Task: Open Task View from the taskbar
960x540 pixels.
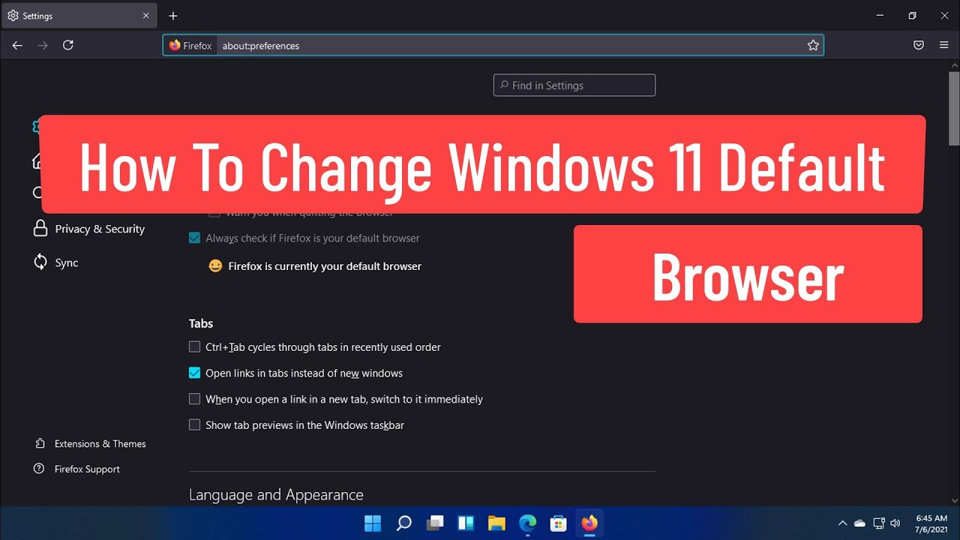Action: click(435, 523)
